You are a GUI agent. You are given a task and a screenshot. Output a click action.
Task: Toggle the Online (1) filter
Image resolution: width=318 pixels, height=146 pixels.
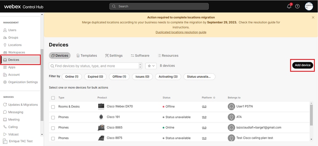[x=72, y=77]
